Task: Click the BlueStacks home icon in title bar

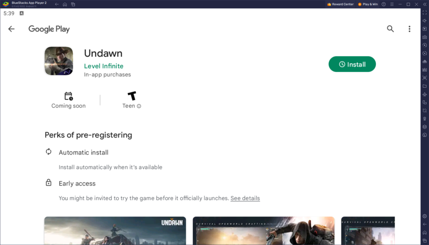Action: (65, 4)
